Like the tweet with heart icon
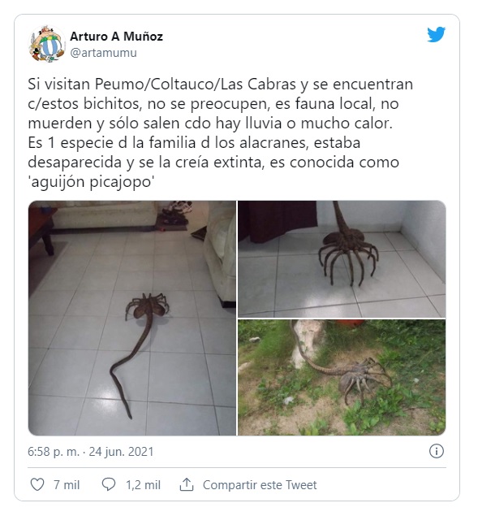The image size is (478, 516). (x=37, y=485)
